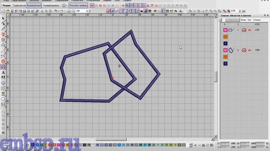The height and width of the screenshot is (151, 270).
Task: Activate the highlighted red arch border tool
Action: pyautogui.click(x=3, y=67)
